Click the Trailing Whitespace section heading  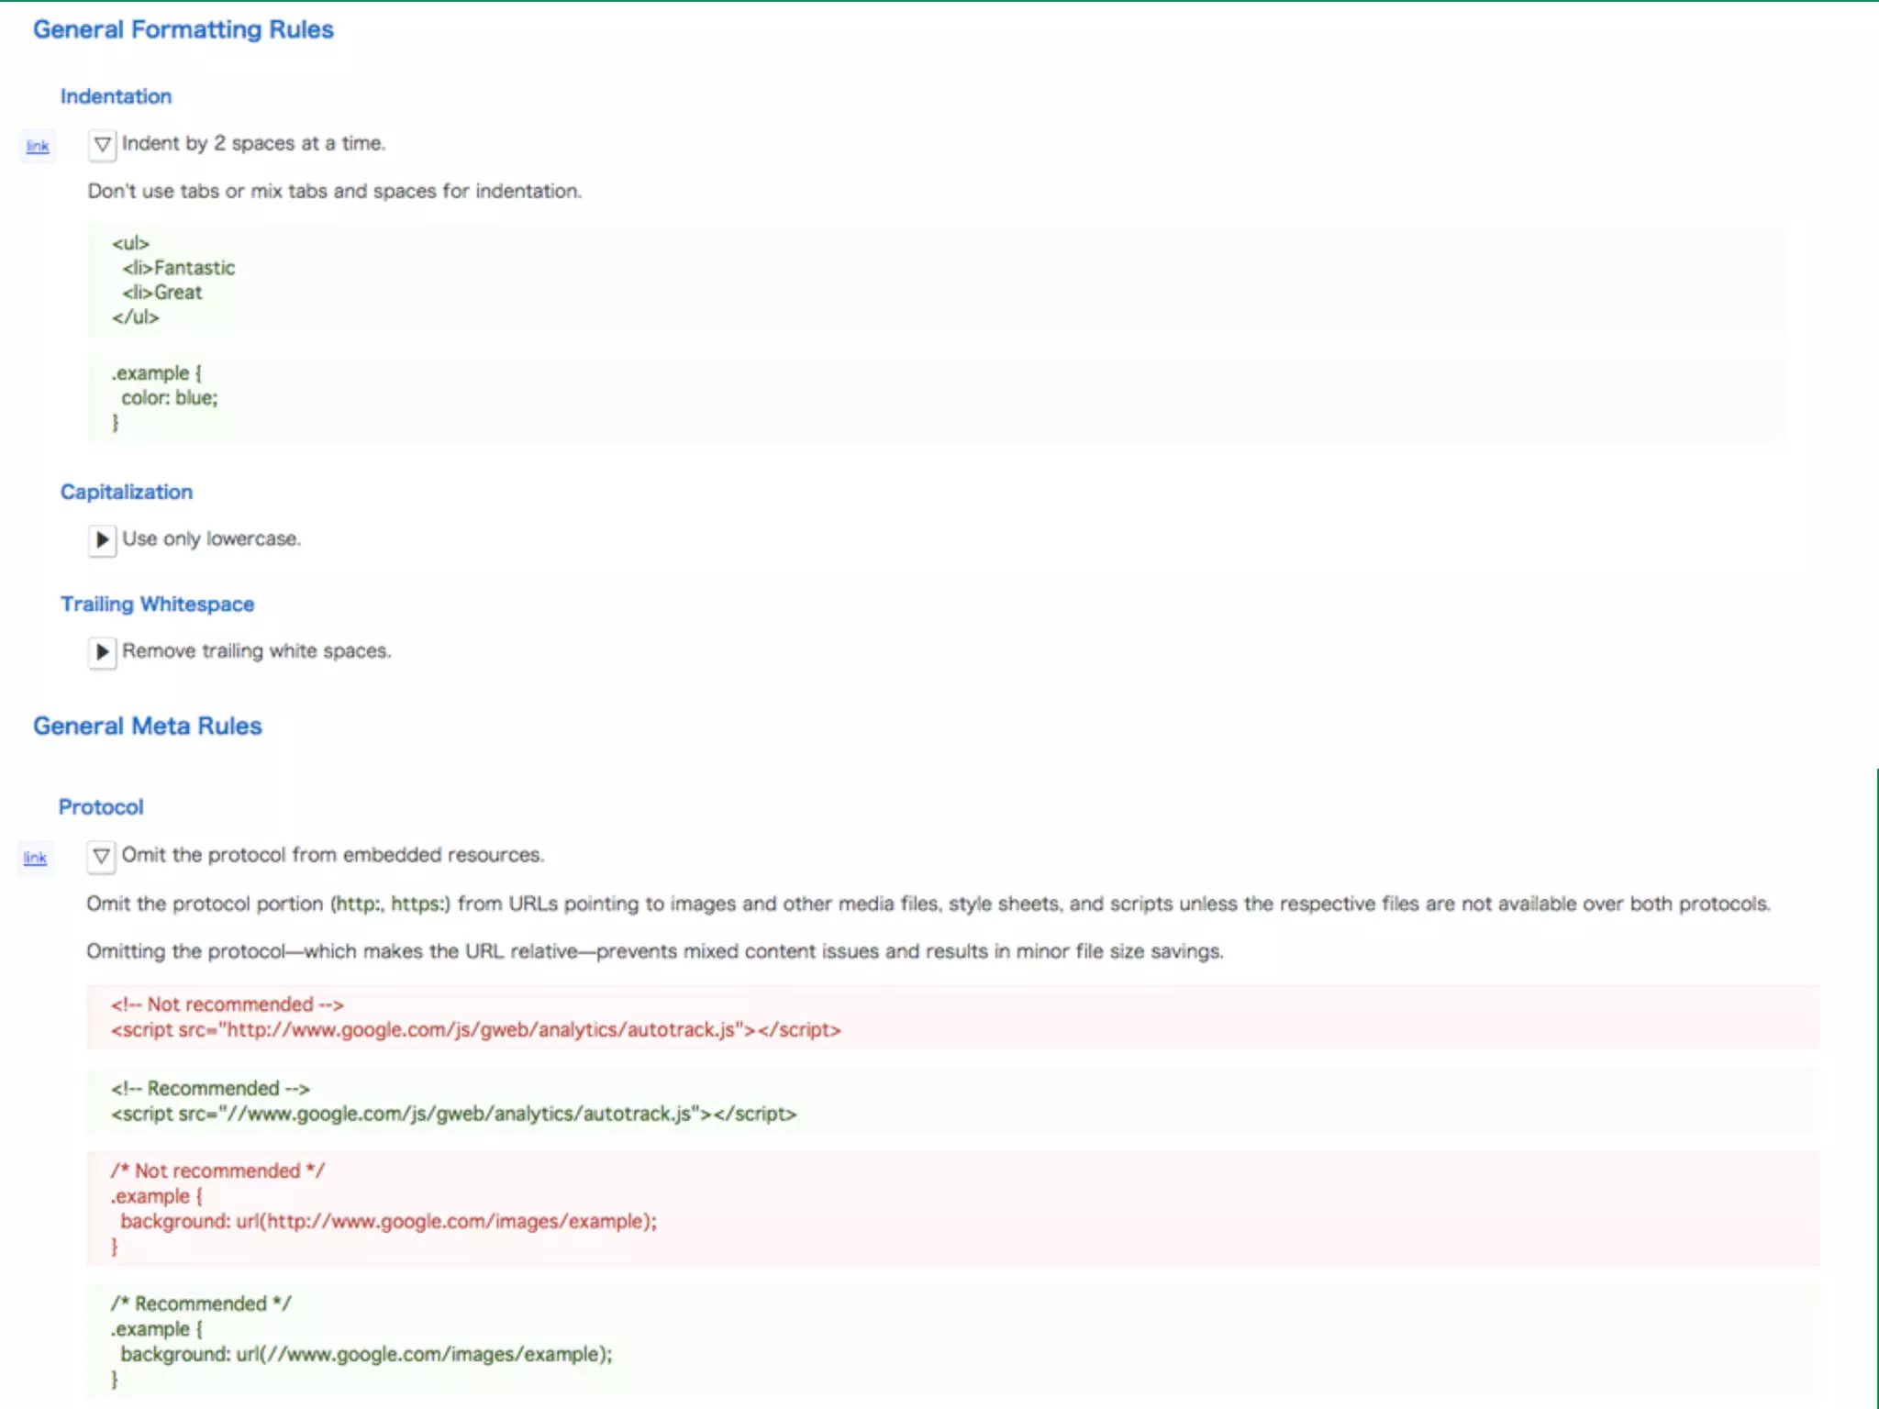[x=157, y=604]
